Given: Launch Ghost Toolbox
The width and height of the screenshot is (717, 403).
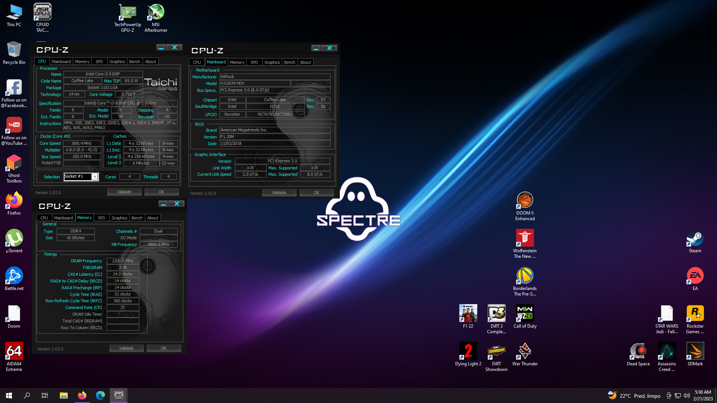Looking at the screenshot, I should [14, 169].
